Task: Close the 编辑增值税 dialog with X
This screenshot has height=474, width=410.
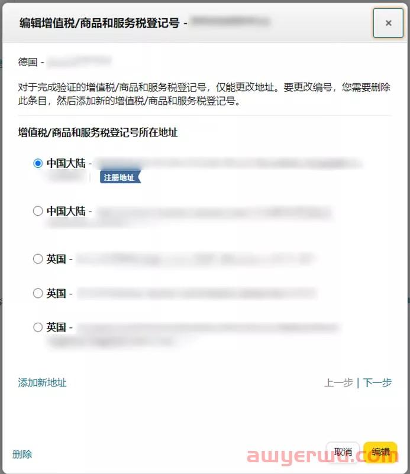Action: [388, 23]
